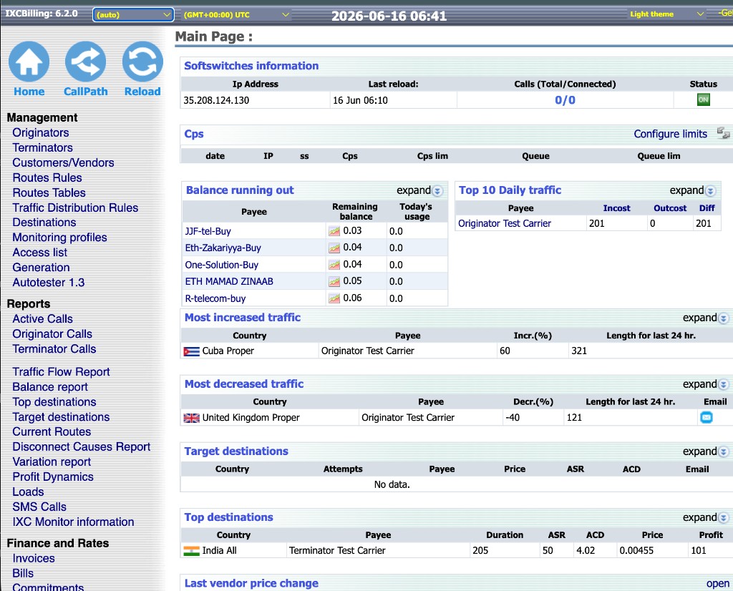Open Profit Dynamics report
Screen dimensions: 733x591
(x=53, y=477)
